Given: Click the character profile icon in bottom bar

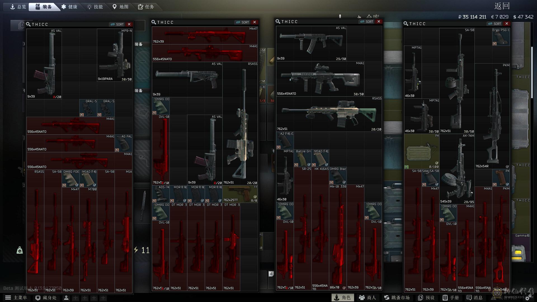Looking at the screenshot, I should point(66,298).
